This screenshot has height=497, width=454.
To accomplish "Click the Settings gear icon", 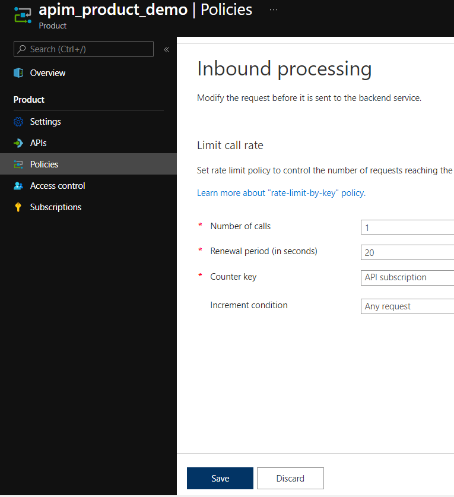I will pos(18,122).
